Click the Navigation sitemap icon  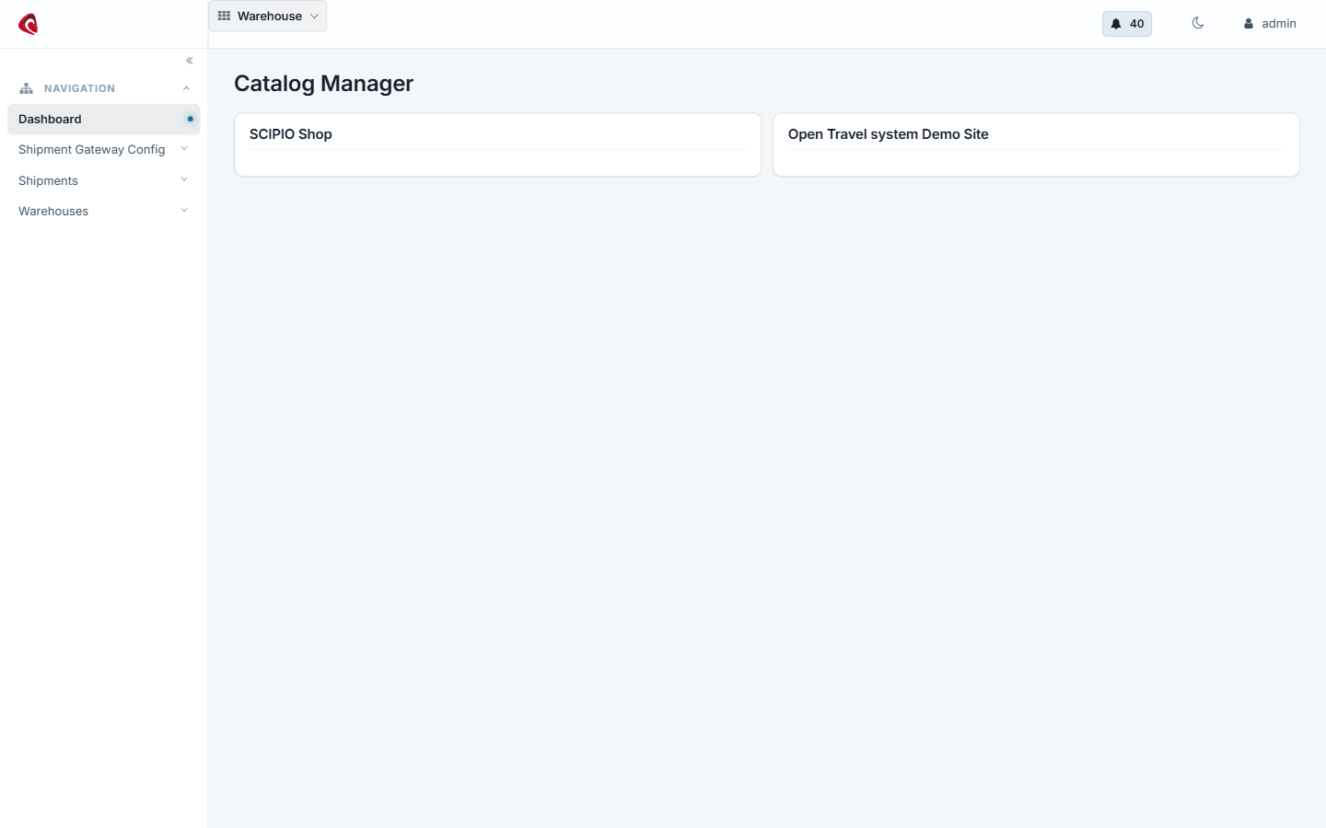[x=26, y=88]
